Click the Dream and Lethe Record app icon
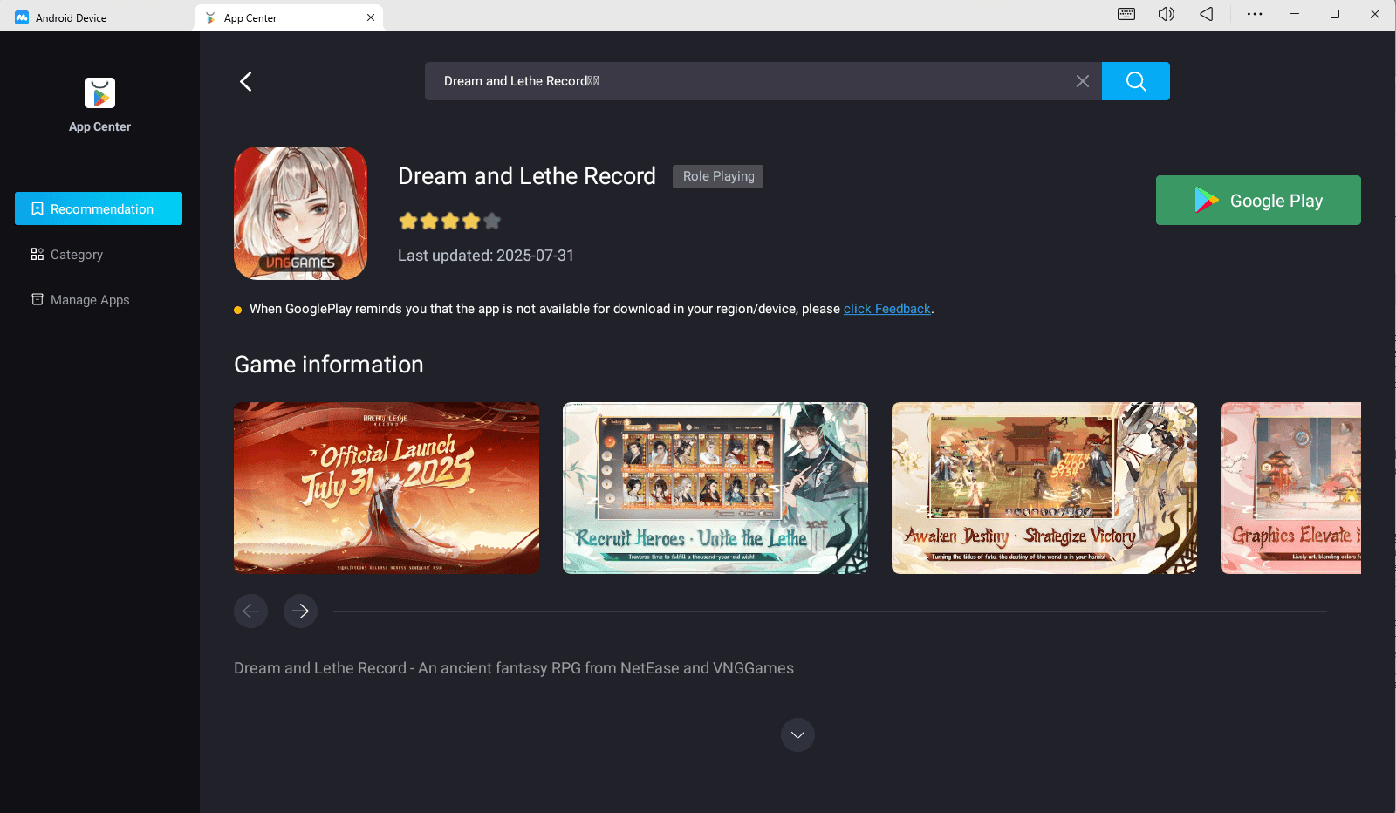This screenshot has height=813, width=1396. (x=300, y=213)
